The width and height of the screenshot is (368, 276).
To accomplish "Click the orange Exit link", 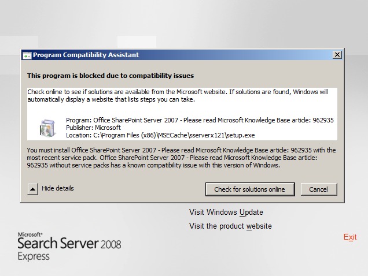I will (x=349, y=237).
